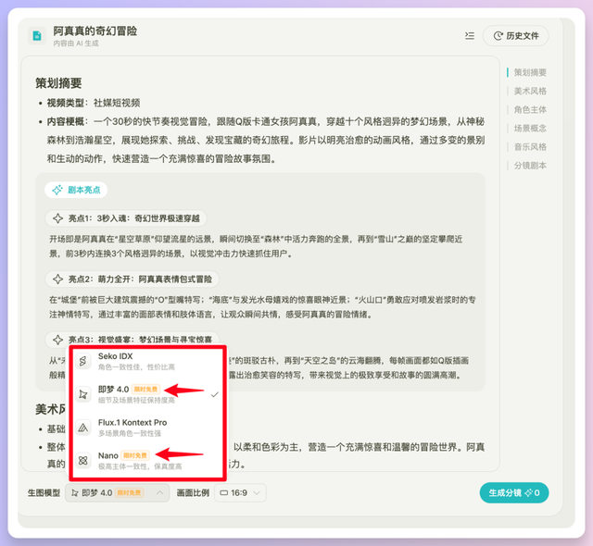Click the 视频类型: 社媒短视频 line
593x546 pixels.
tap(94, 103)
